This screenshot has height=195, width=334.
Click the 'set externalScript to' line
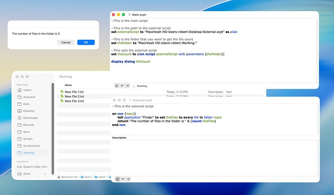coord(174,32)
